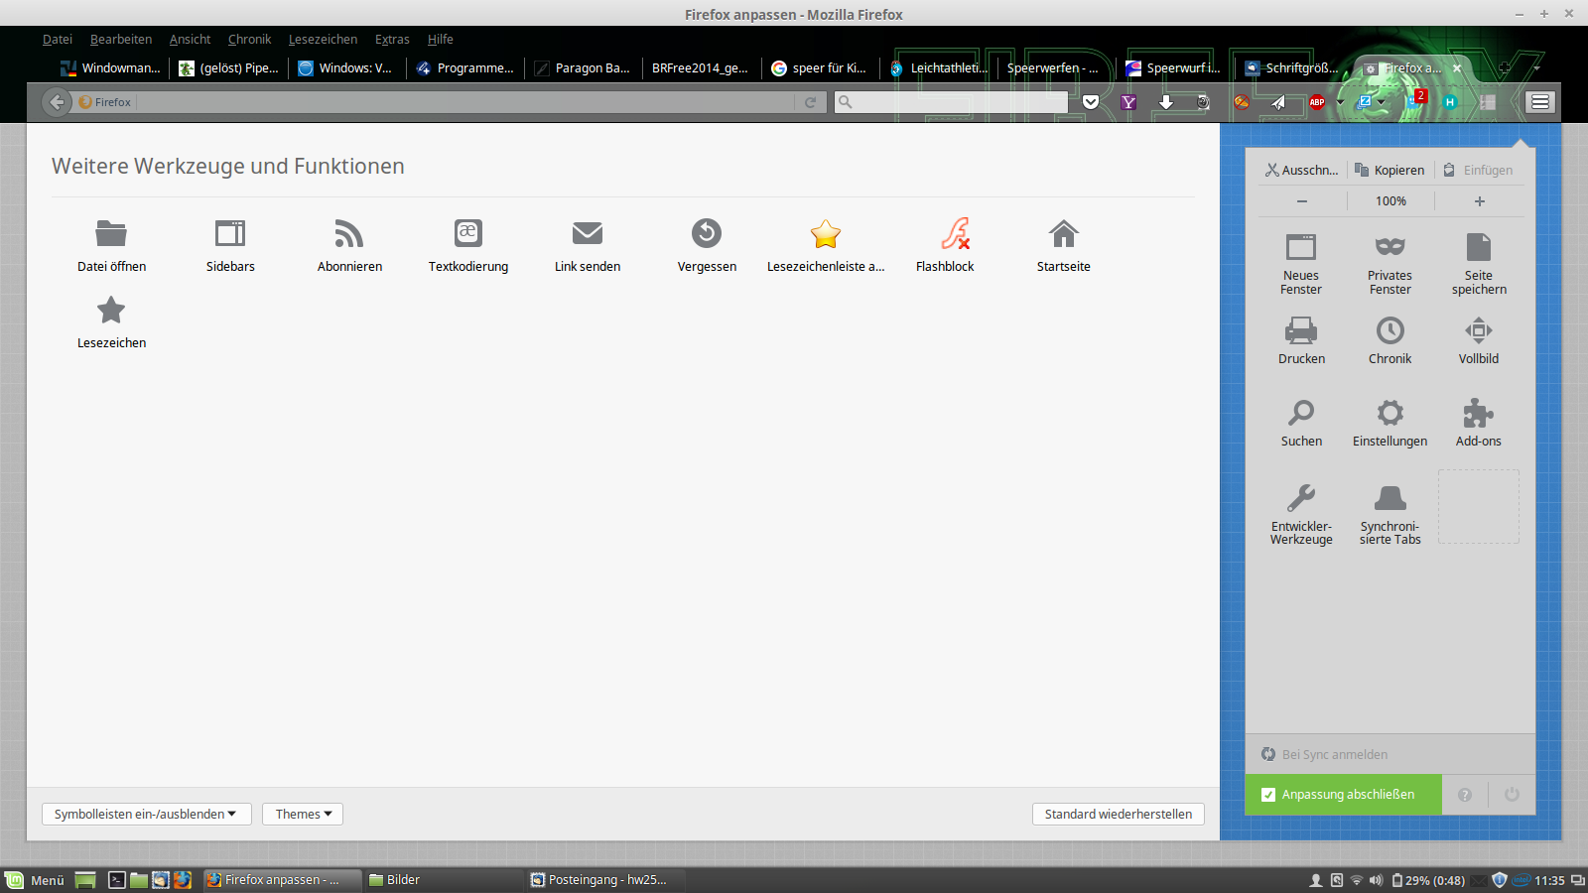Screen dimensions: 1588x893
Task: Select the Datei öffnen folder icon
Action: click(111, 233)
